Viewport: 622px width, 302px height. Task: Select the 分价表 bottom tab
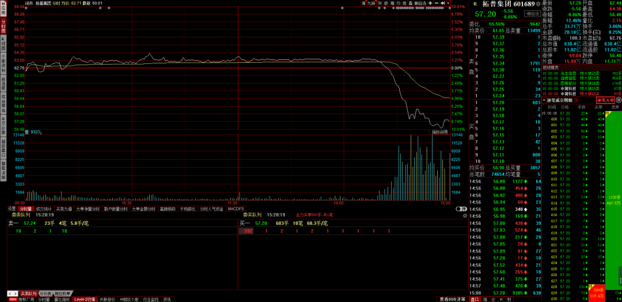pyautogui.click(x=45, y=294)
